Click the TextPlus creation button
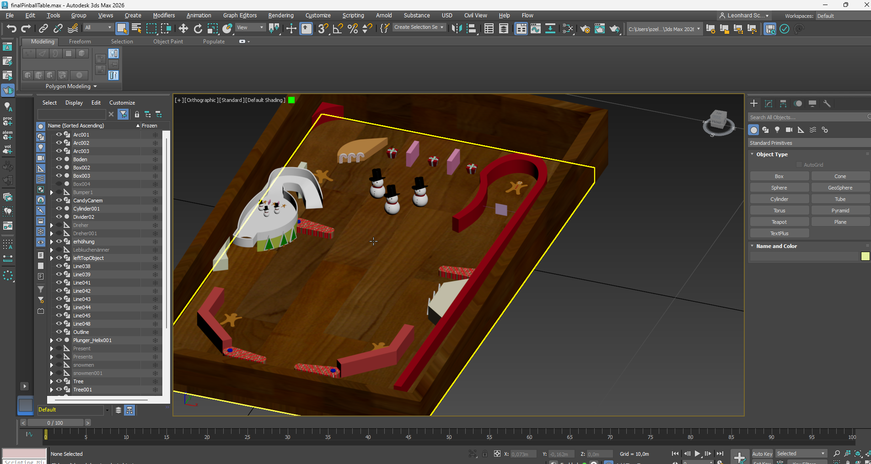The height and width of the screenshot is (464, 871). [x=779, y=233]
